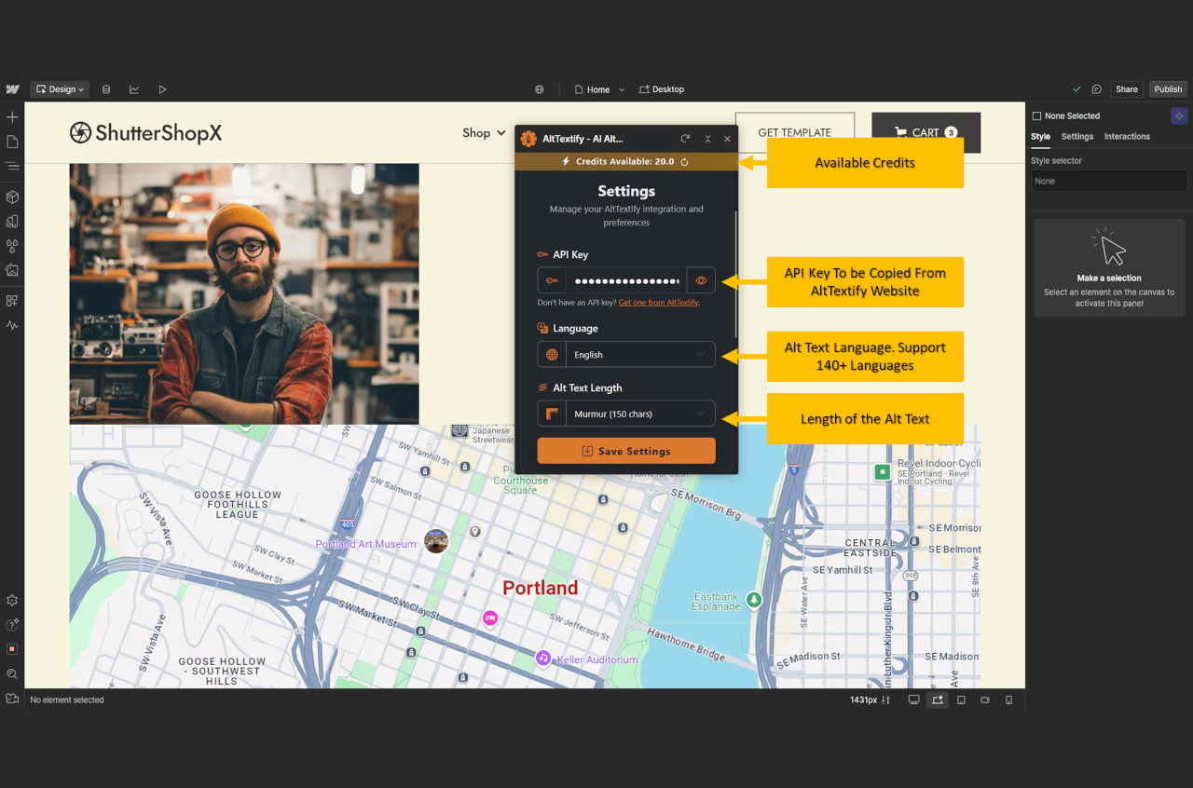Screen dimensions: 1193x788
Task: Open the activity pulse icon in left sidebar
Action: [x=12, y=325]
